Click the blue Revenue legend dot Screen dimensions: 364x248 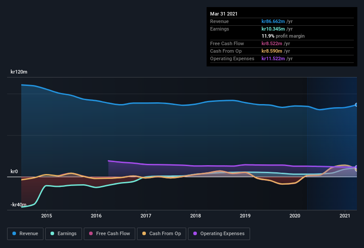click(x=15, y=233)
